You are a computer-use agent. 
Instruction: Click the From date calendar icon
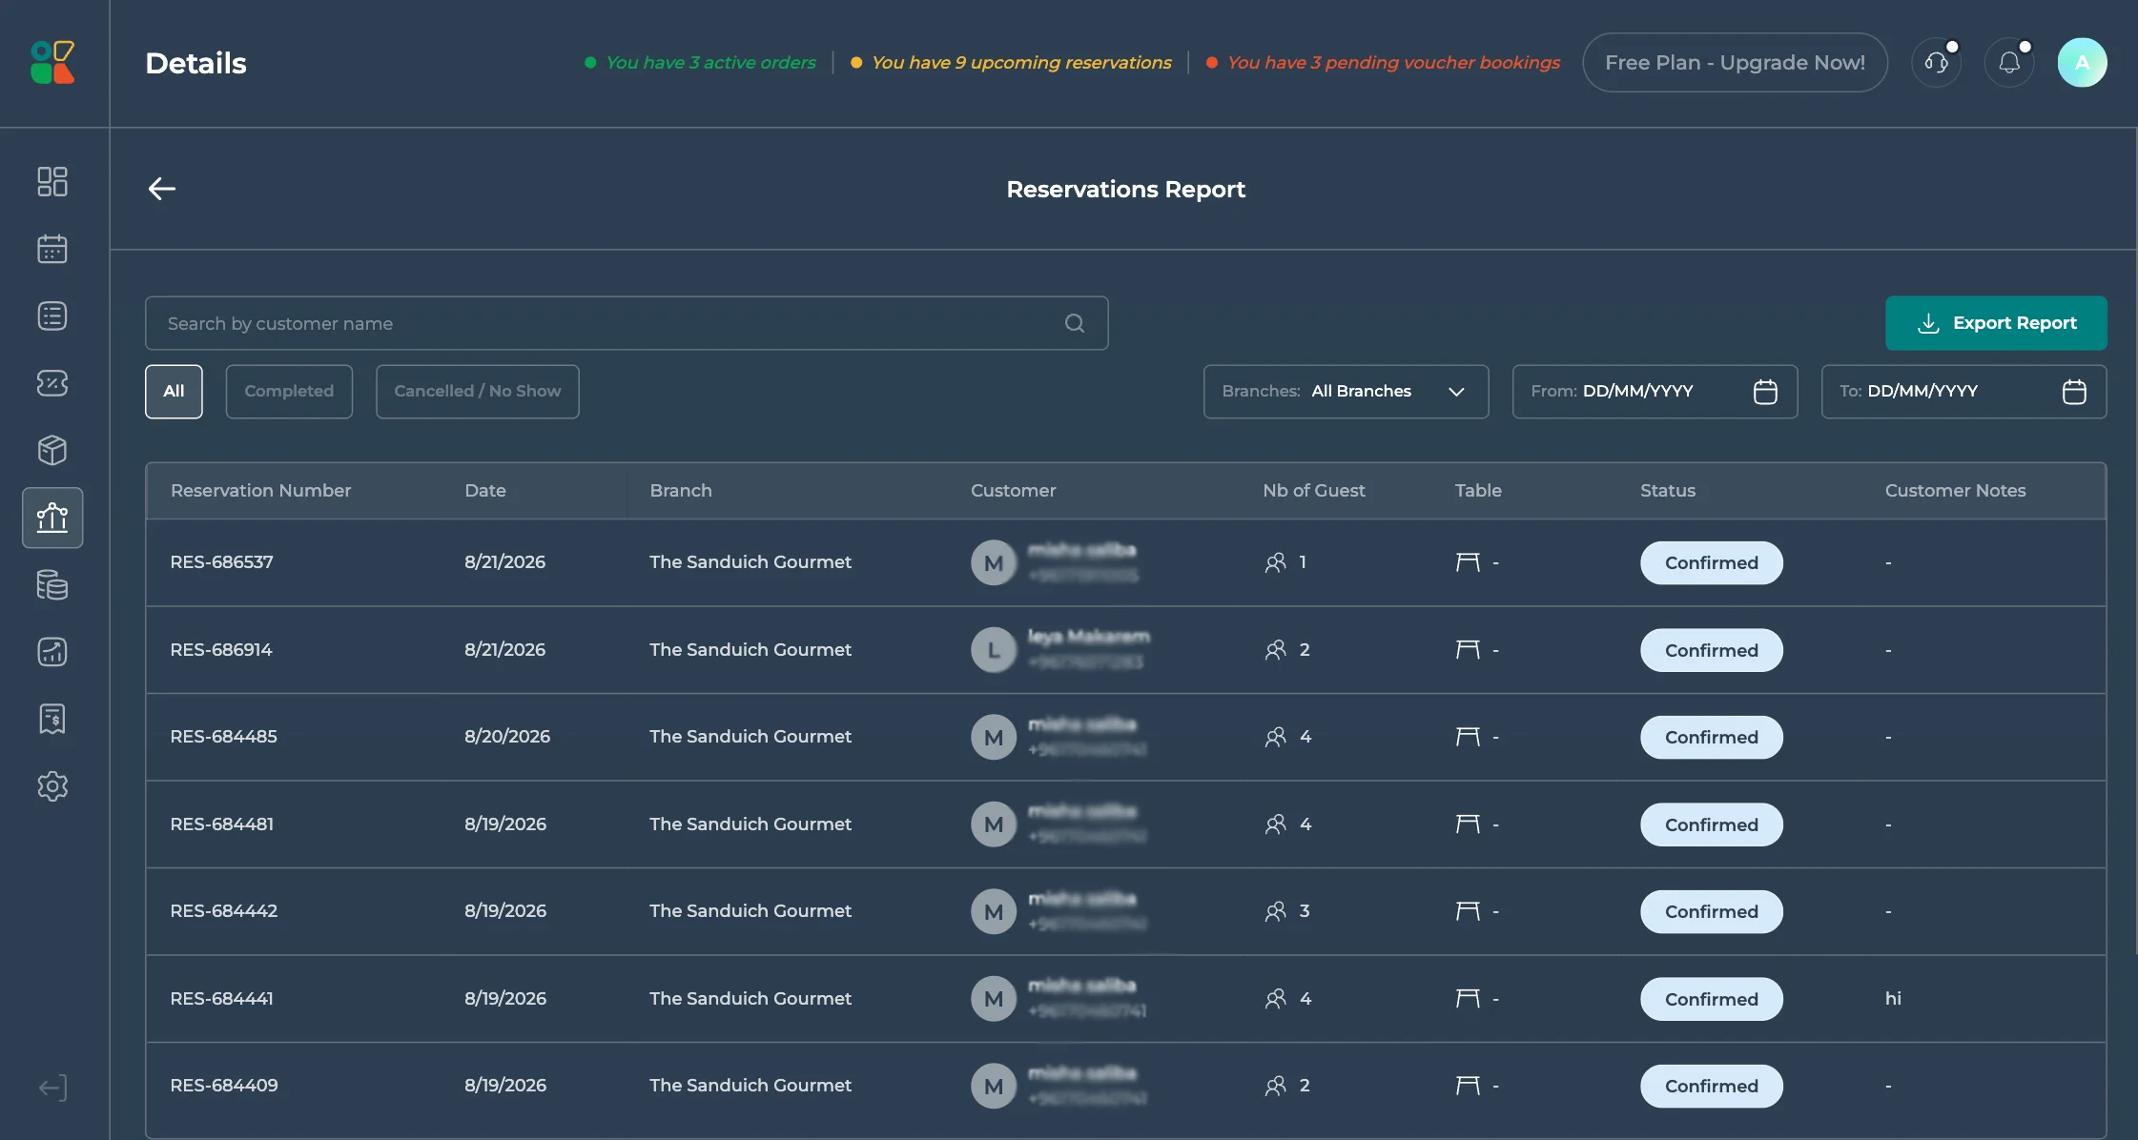click(x=1765, y=392)
